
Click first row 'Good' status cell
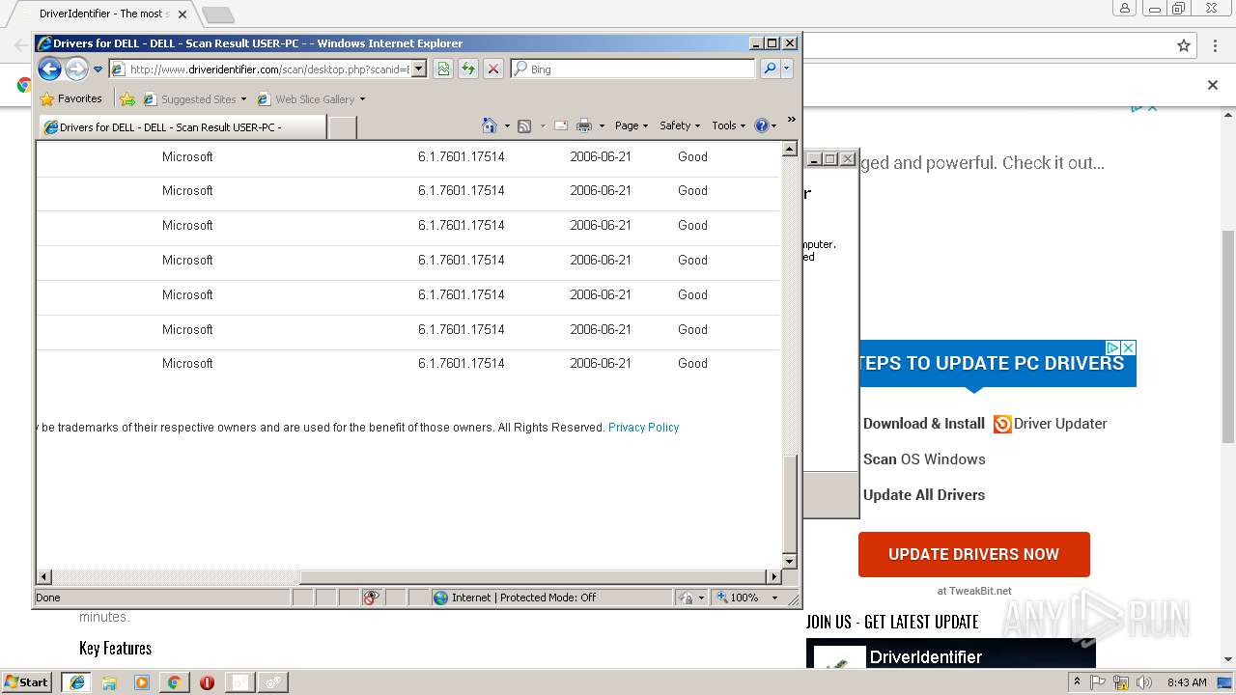coord(692,156)
